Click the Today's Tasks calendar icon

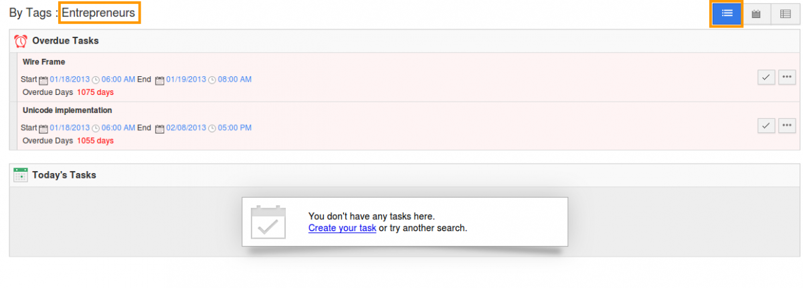pyautogui.click(x=20, y=175)
